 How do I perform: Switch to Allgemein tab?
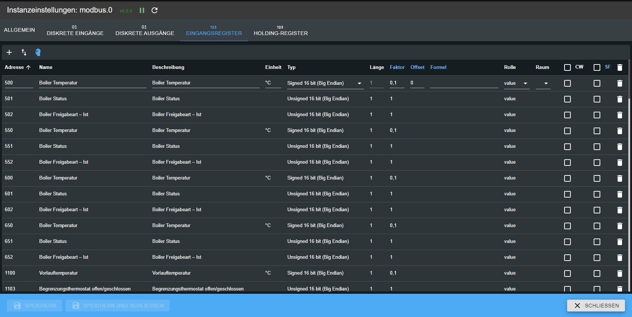(20, 30)
